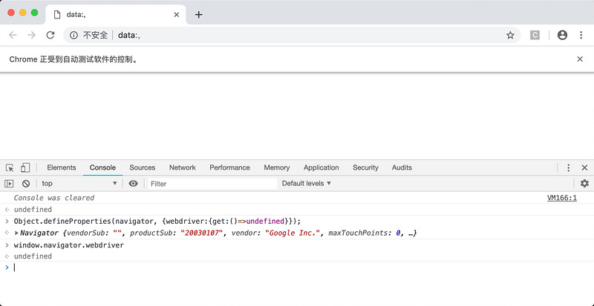The width and height of the screenshot is (594, 306).
Task: Open console settings gear
Action: pyautogui.click(x=584, y=184)
